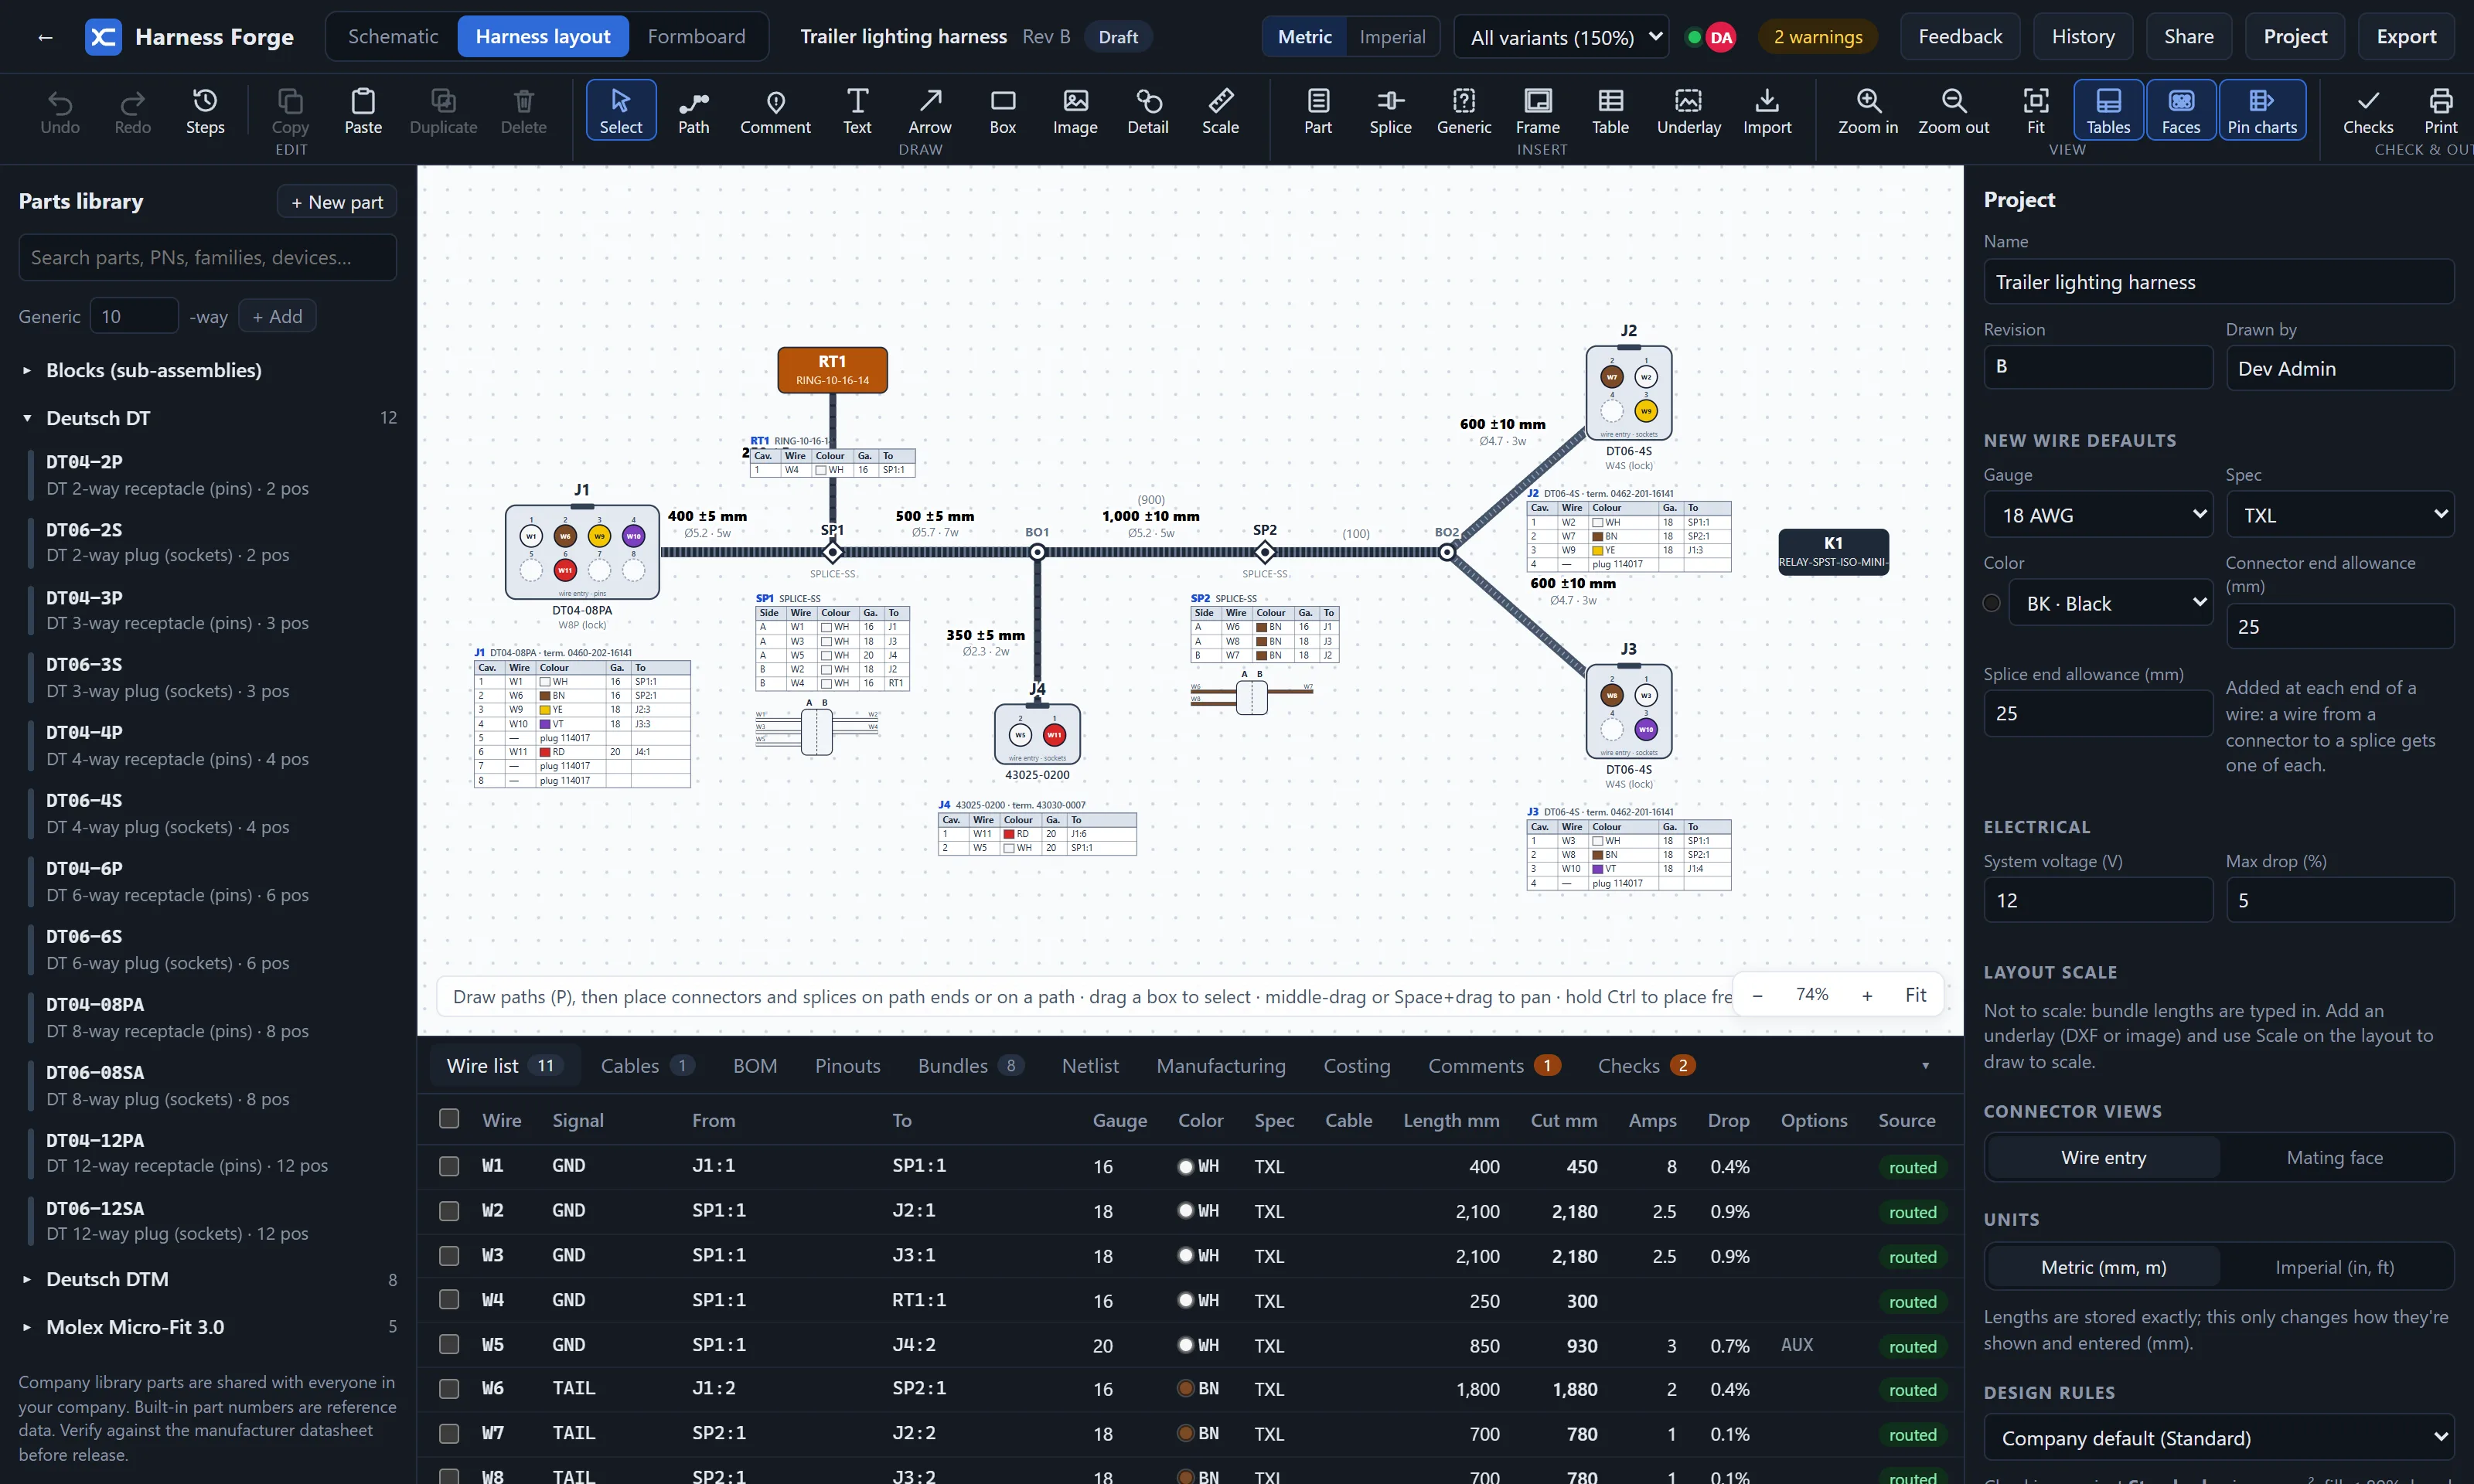Image resolution: width=2474 pixels, height=1484 pixels.
Task: Toggle Pin charts view
Action: 2262,110
